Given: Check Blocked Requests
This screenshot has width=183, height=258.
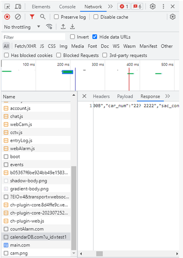Looking at the screenshot, I should (x=59, y=55).
